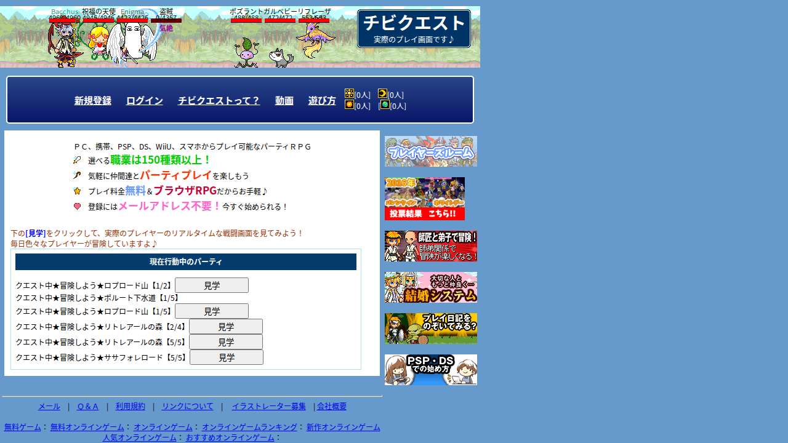Click the blue [見学] text in instructions
This screenshot has width=788, height=443.
click(x=36, y=234)
